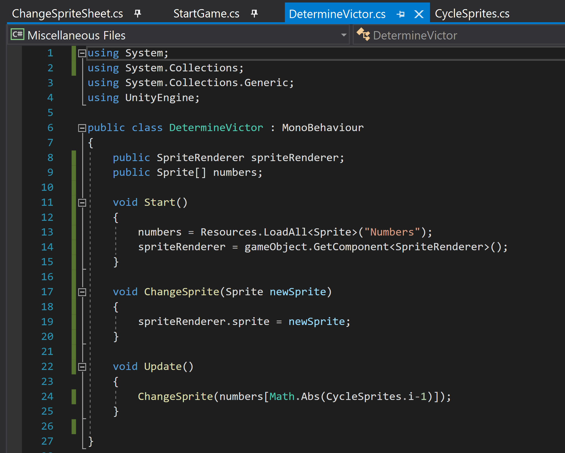Click the "Numbers" string literal in code
The width and height of the screenshot is (565, 453).
point(392,232)
